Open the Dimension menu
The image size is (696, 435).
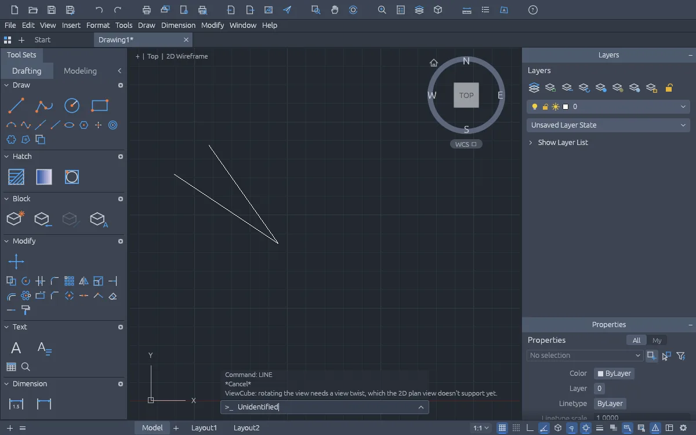(178, 26)
